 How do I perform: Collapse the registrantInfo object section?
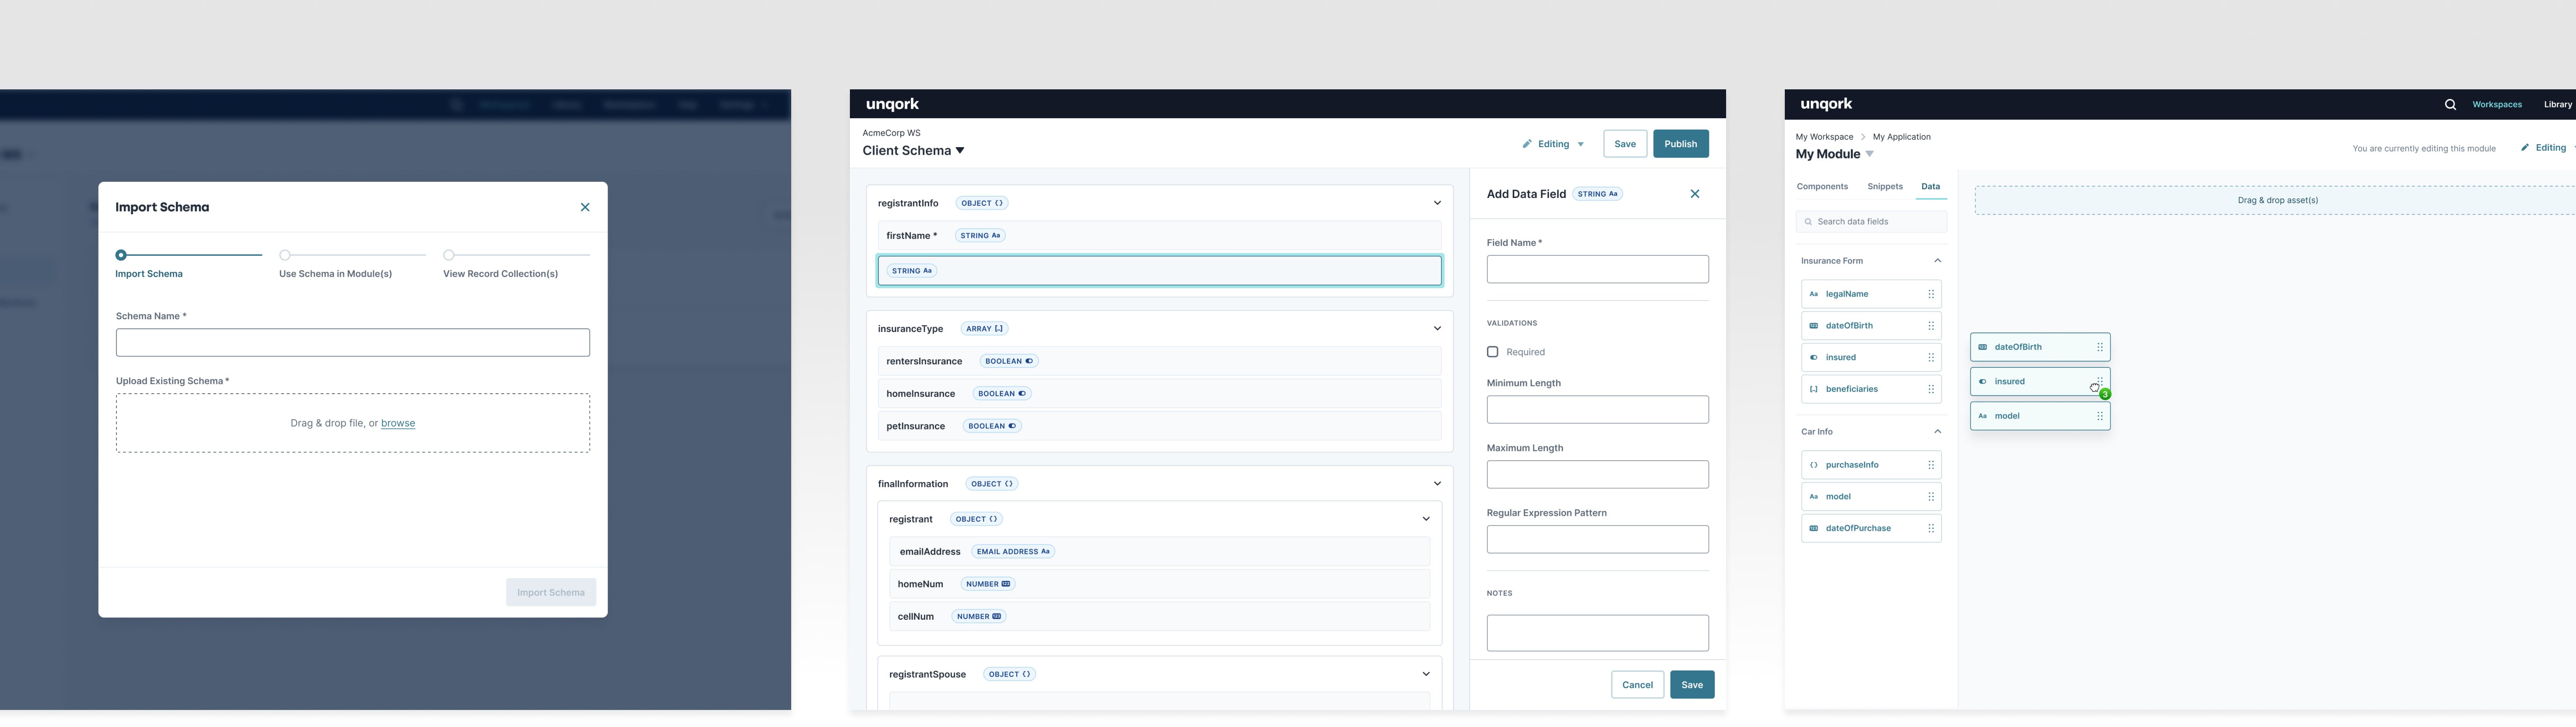coord(1437,203)
